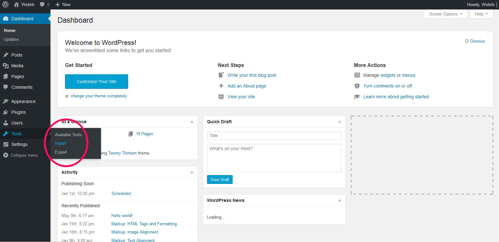
Task: Open the Webriti site home icon
Action: [x=16, y=4]
